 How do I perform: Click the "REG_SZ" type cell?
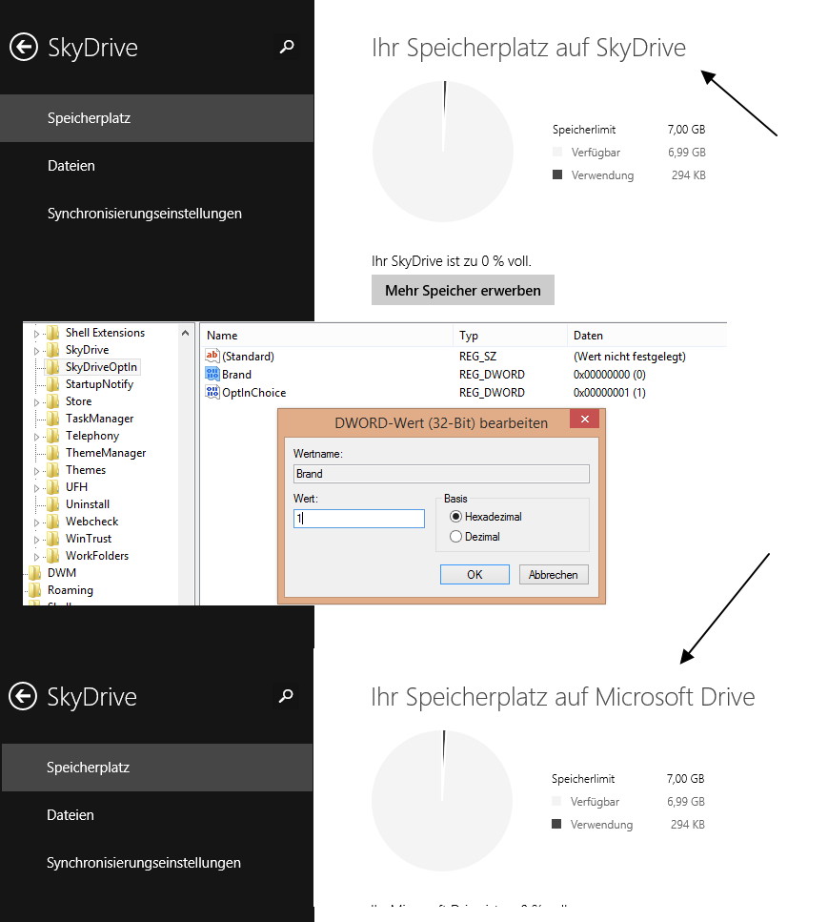[x=477, y=357]
